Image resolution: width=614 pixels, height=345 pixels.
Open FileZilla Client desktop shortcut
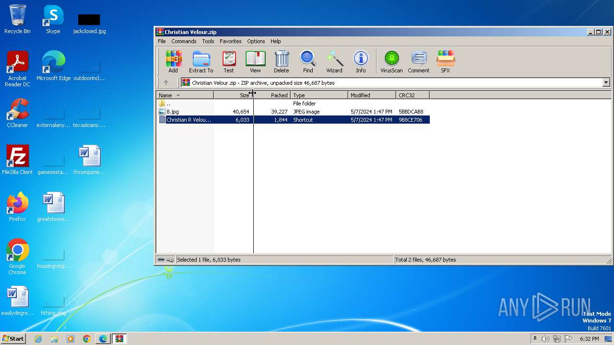point(17,160)
